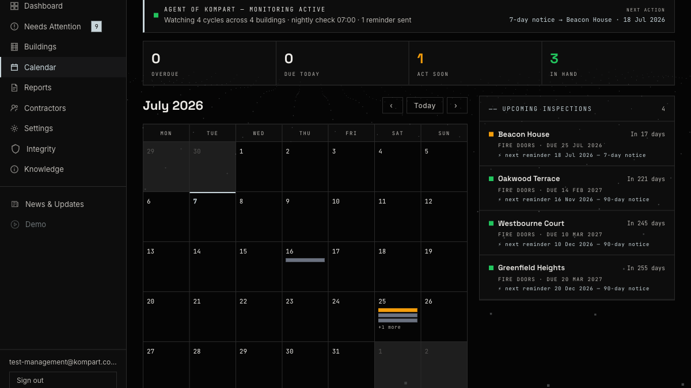Viewport: 691px width, 388px height.
Task: Open the Knowledge page
Action: click(x=63, y=169)
